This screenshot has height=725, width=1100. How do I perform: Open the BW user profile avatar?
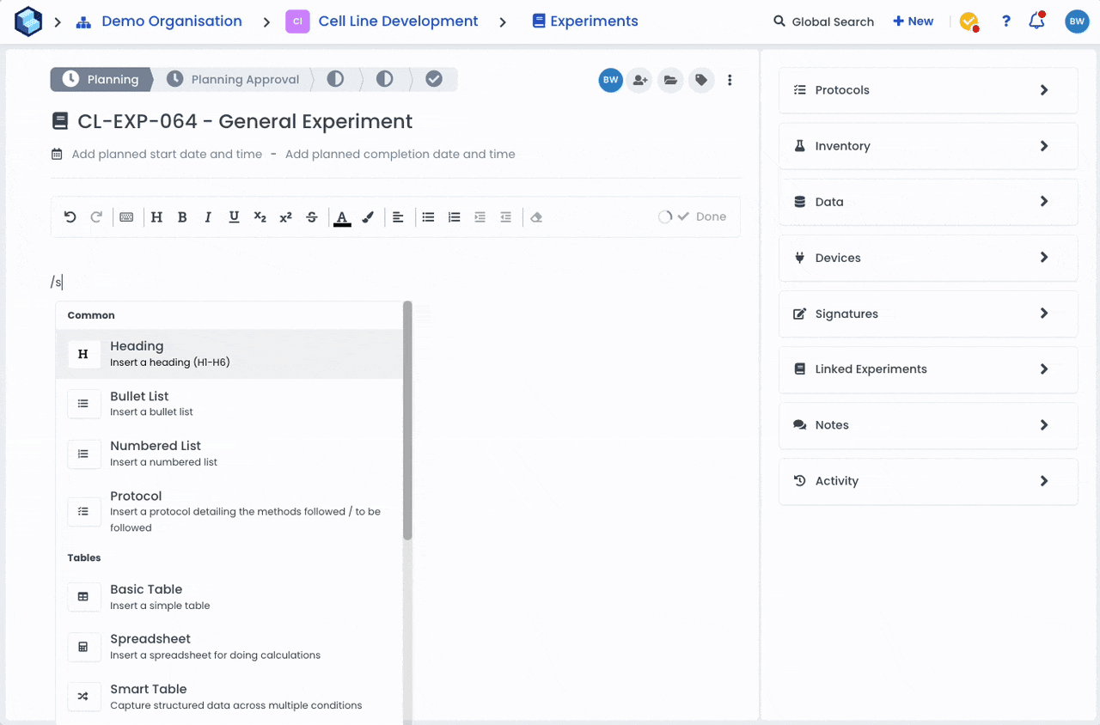(x=1077, y=21)
